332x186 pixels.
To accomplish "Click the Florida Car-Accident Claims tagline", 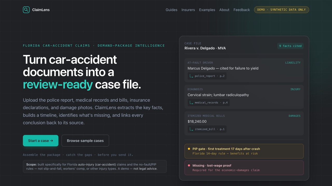I will pos(94,45).
